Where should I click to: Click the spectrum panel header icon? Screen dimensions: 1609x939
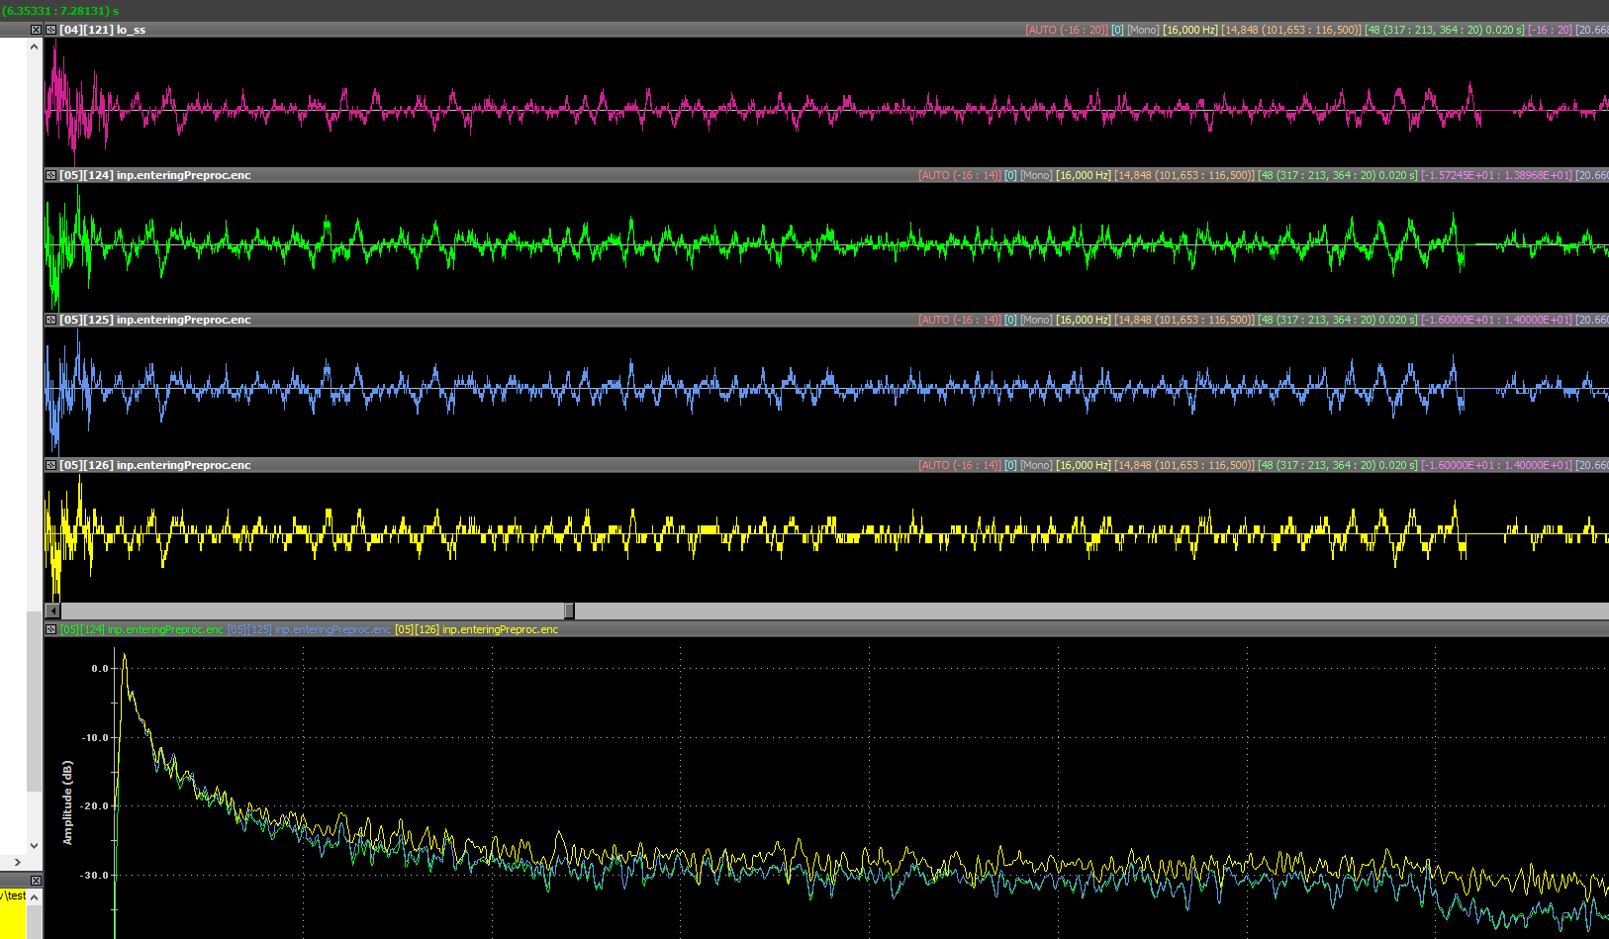tap(50, 629)
